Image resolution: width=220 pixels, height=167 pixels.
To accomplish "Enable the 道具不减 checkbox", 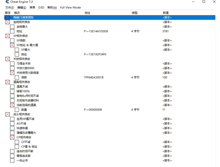I will tap(12, 87).
